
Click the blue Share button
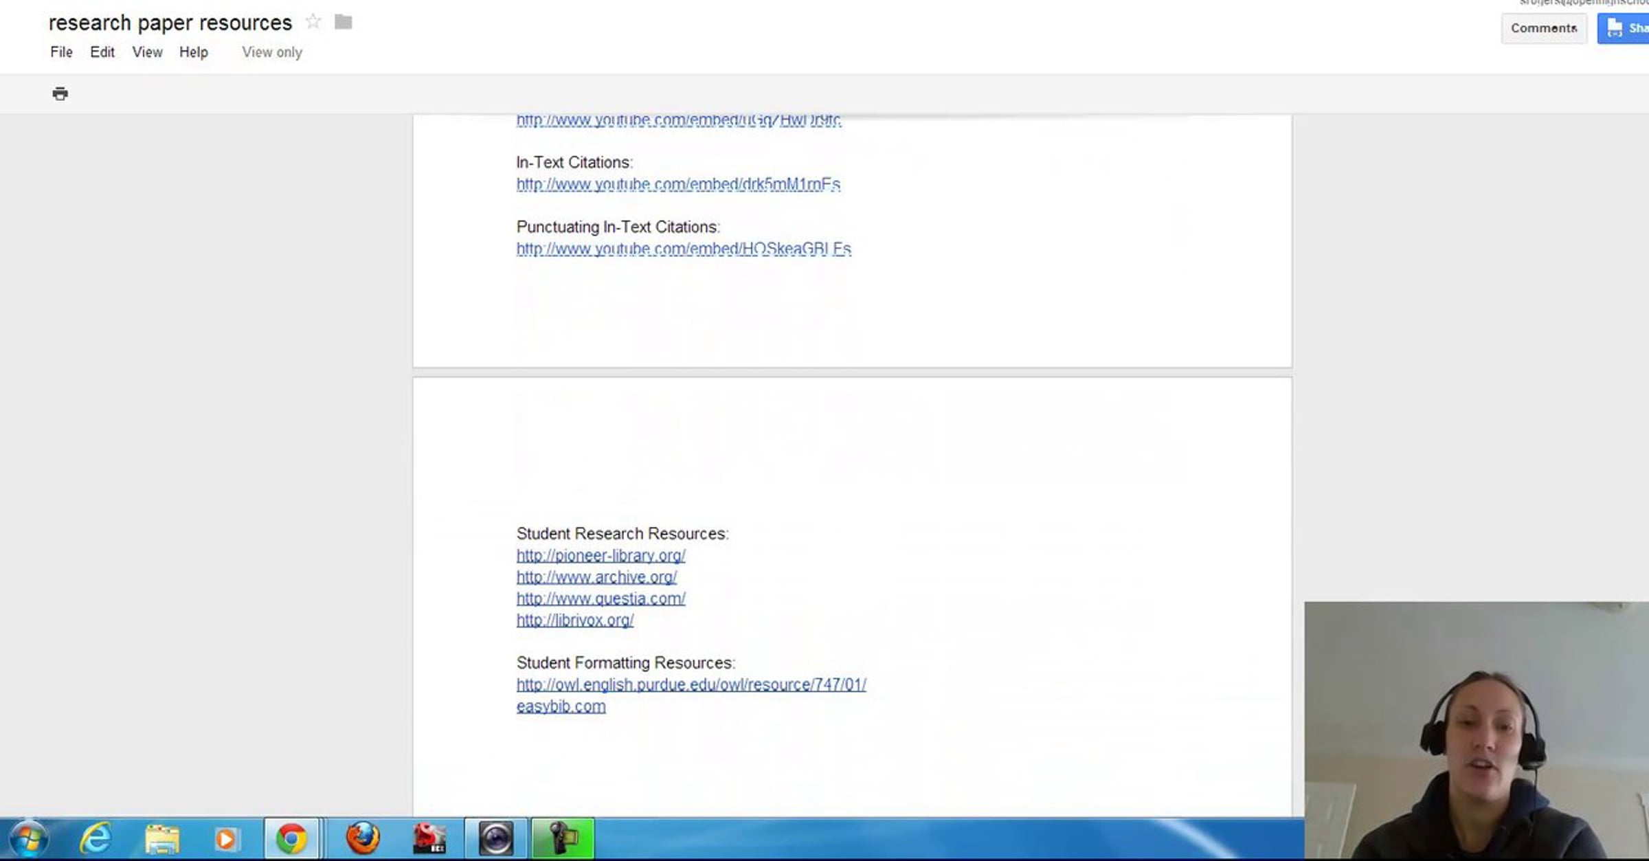coord(1624,28)
